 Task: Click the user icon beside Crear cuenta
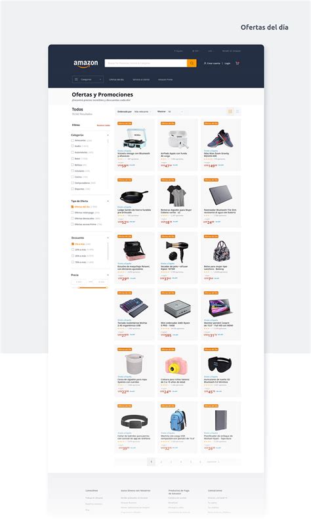pyautogui.click(x=205, y=63)
